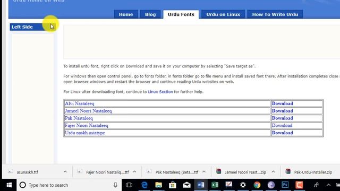Open Mail app from taskbar
Viewport: 340px width, 191px height.
coord(186,185)
